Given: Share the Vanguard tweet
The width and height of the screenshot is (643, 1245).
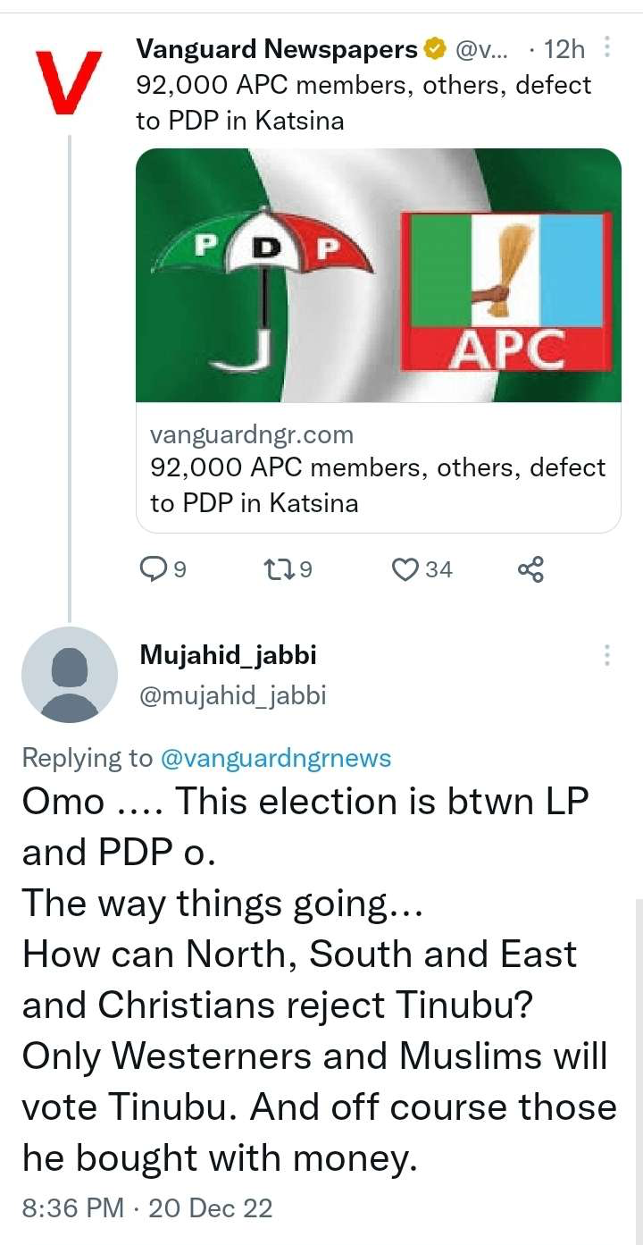Looking at the screenshot, I should (x=530, y=568).
